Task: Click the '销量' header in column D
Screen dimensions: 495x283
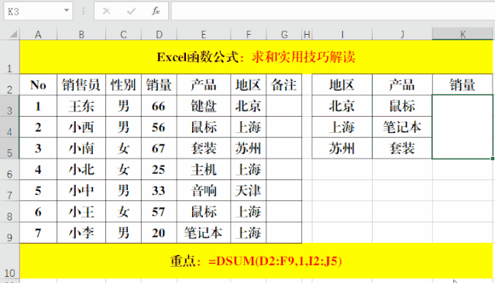Action: click(159, 85)
